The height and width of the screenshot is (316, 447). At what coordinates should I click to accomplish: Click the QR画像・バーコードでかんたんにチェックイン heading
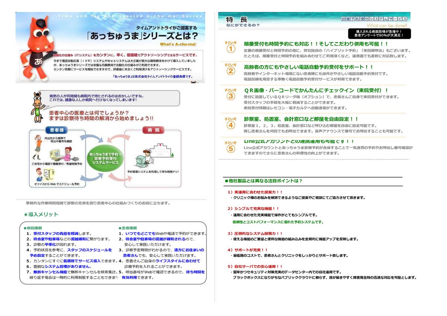click(x=316, y=90)
